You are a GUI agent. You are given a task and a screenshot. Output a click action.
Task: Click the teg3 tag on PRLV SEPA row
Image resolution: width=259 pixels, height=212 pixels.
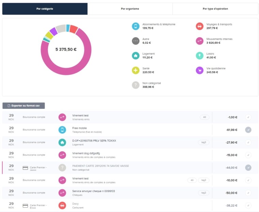click(x=203, y=142)
